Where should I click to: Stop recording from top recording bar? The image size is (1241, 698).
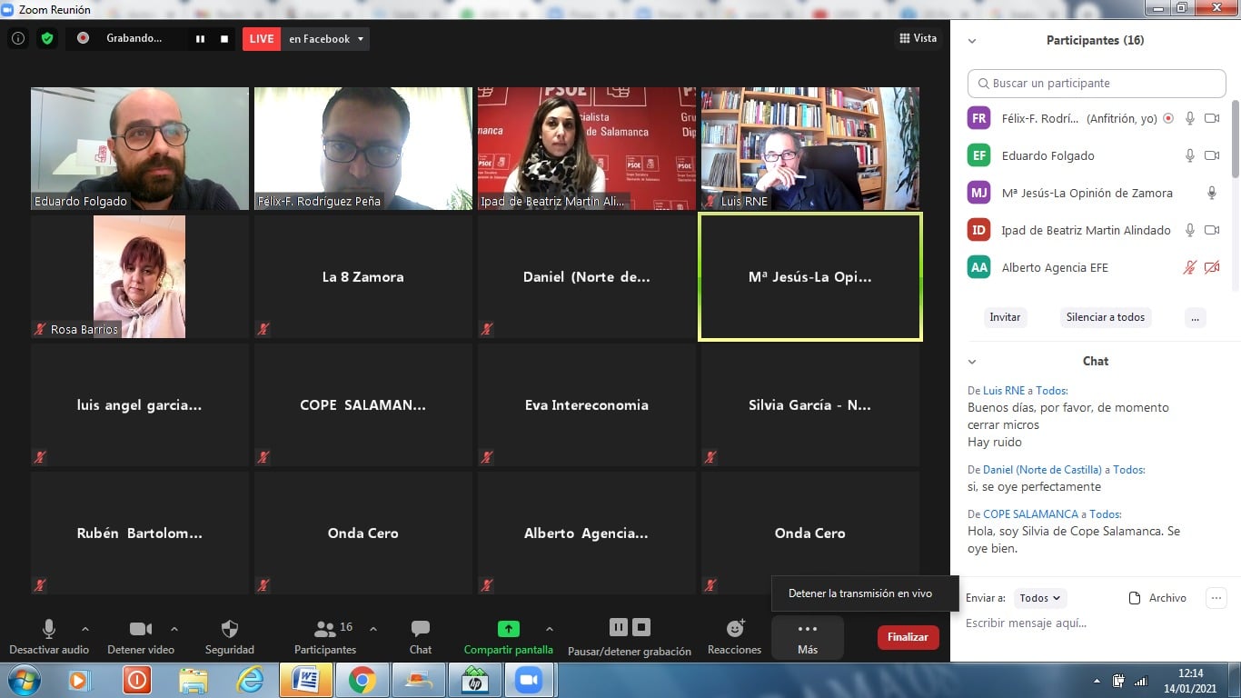coord(224,39)
